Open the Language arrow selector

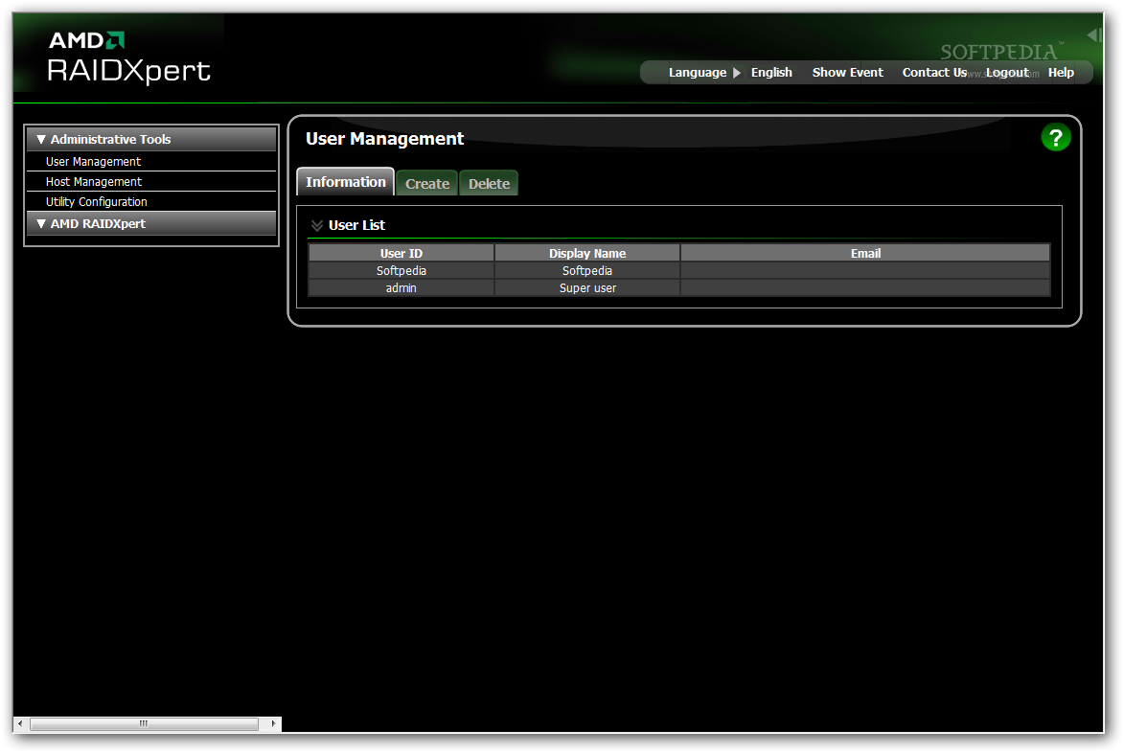(x=736, y=73)
